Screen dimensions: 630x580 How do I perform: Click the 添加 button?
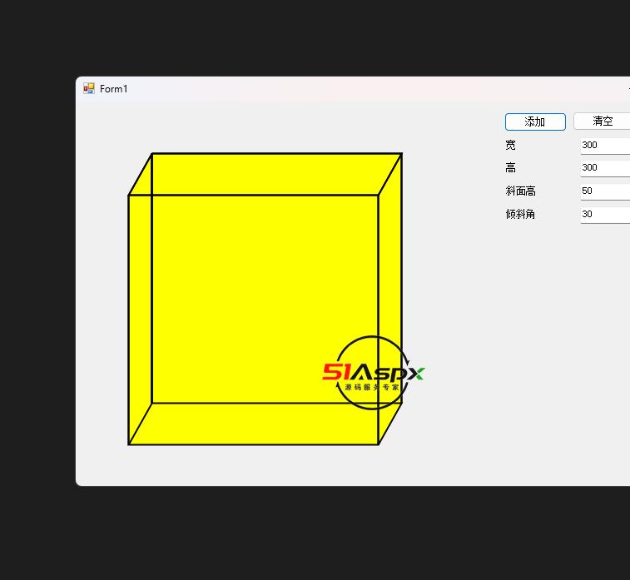coord(535,121)
